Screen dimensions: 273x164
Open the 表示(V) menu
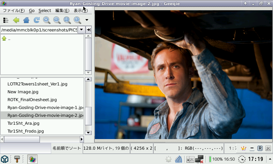point(81,11)
